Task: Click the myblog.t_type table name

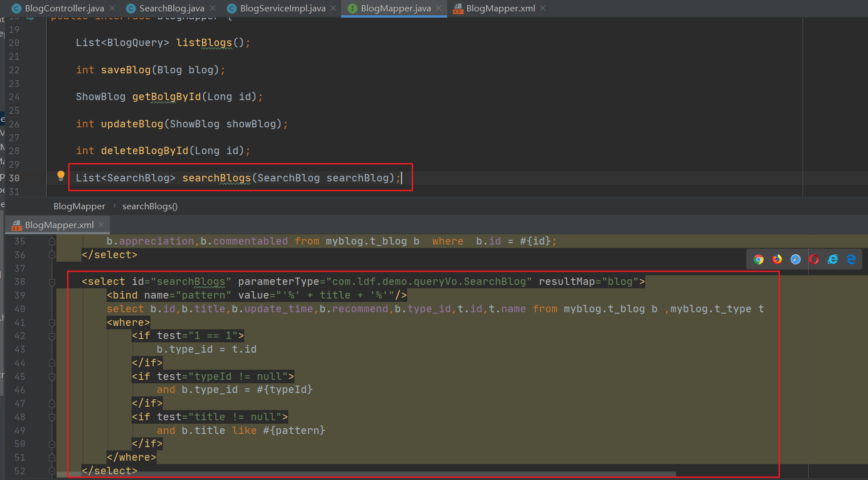Action: click(711, 309)
